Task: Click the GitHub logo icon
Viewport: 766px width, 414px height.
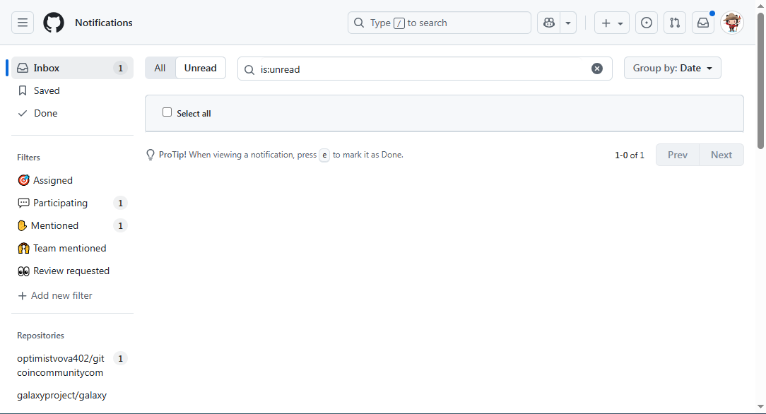Action: tap(54, 23)
